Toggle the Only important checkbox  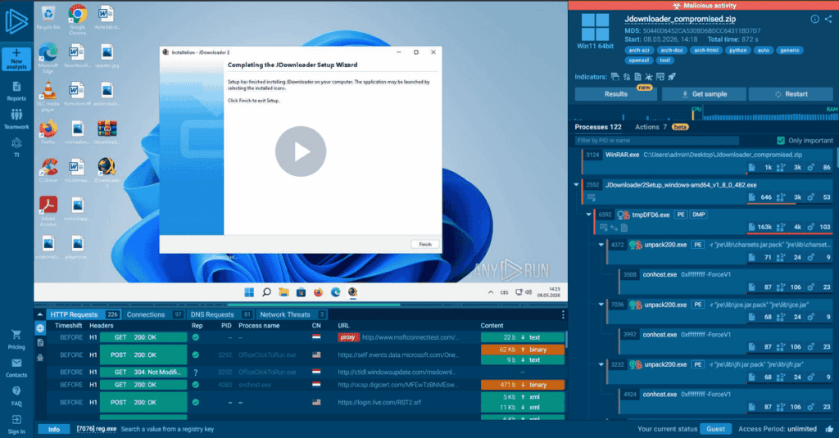click(781, 141)
